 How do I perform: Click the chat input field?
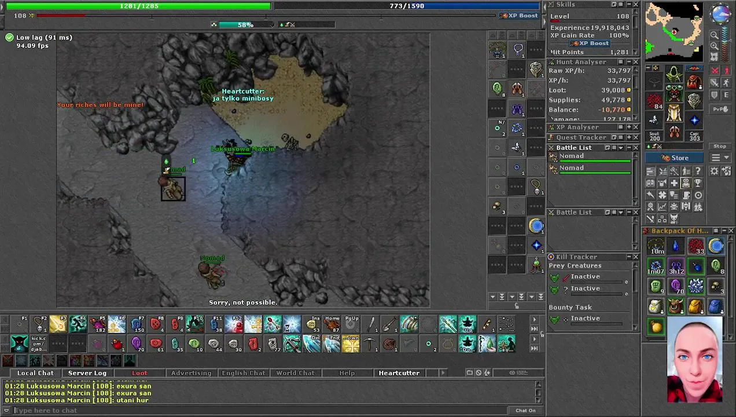click(260, 411)
